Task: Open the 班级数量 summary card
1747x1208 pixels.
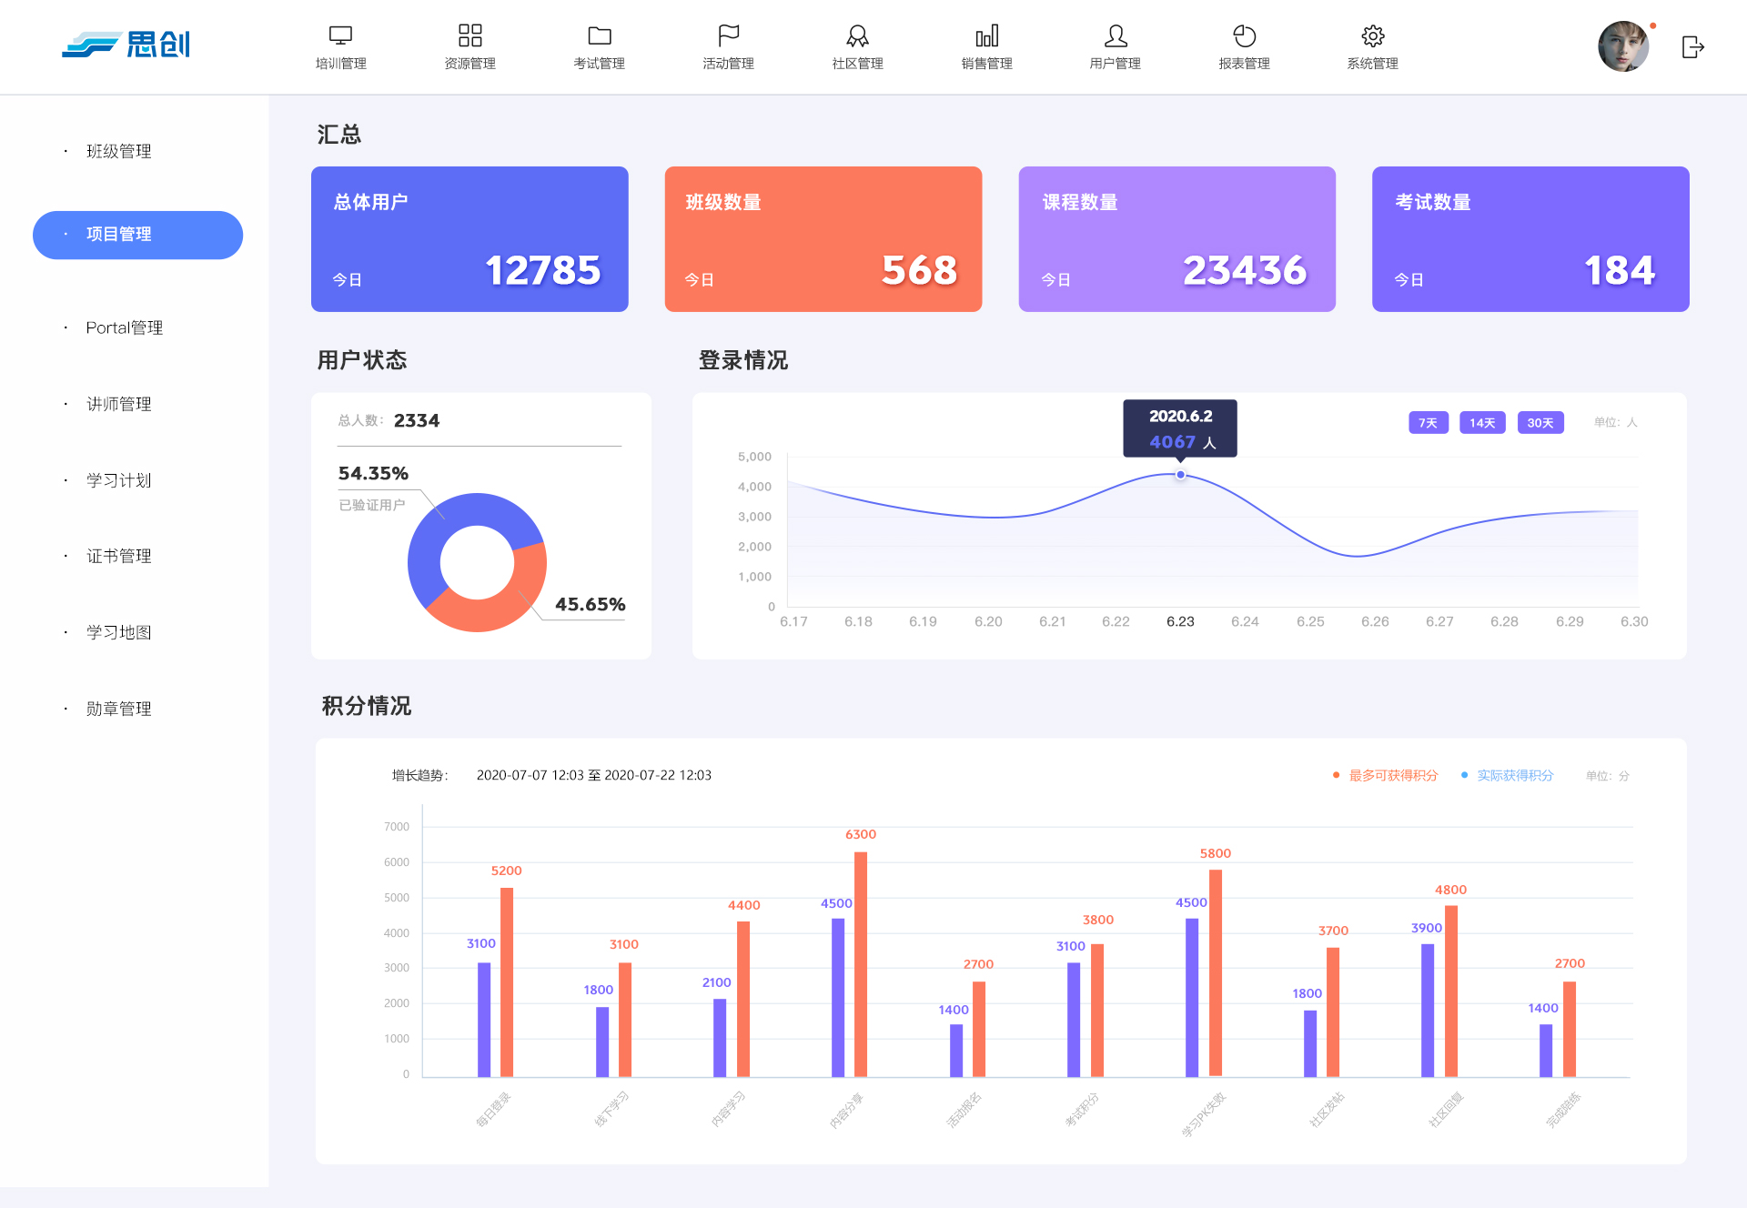Action: pyautogui.click(x=823, y=239)
